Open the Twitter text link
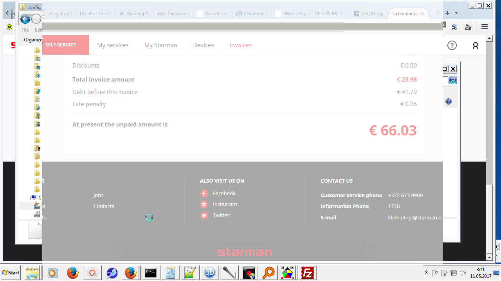This screenshot has width=501, height=281. click(x=221, y=215)
